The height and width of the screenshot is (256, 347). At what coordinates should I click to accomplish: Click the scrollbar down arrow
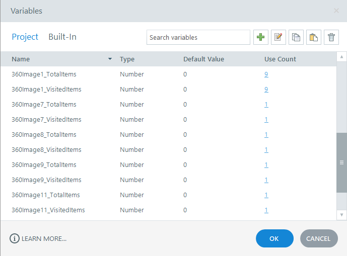[341, 215]
